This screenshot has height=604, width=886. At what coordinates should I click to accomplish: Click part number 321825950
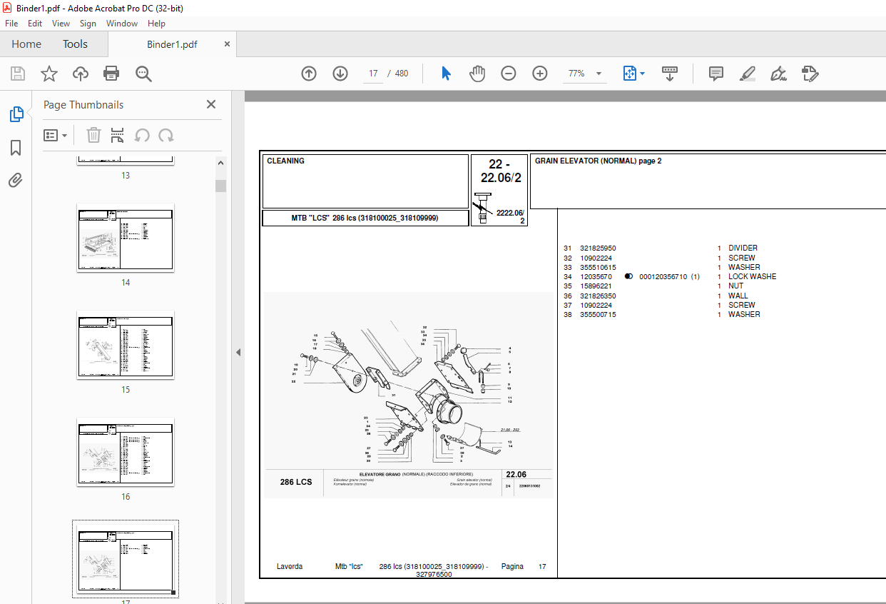[x=598, y=248]
